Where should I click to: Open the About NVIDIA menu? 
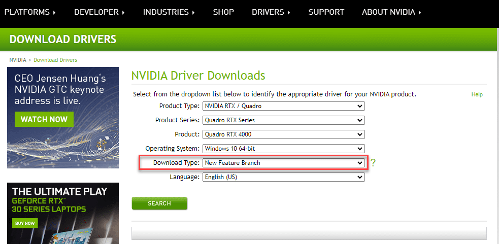[x=391, y=12]
